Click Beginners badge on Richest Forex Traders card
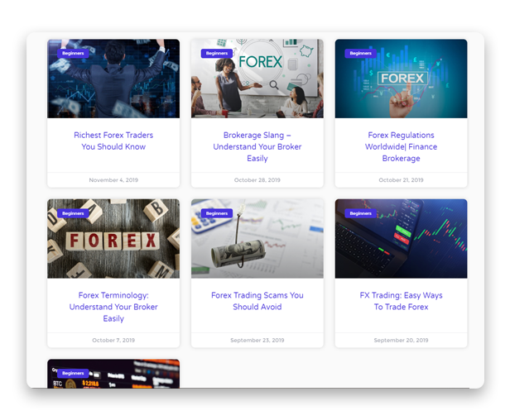Screen dimensions: 510x420 coord(73,53)
